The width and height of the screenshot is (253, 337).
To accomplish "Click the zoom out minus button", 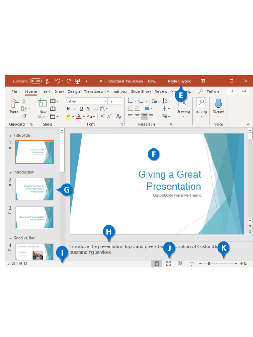I will pyautogui.click(x=200, y=264).
